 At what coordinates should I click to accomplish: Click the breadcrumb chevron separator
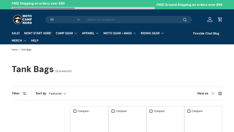pyautogui.click(x=20, y=50)
